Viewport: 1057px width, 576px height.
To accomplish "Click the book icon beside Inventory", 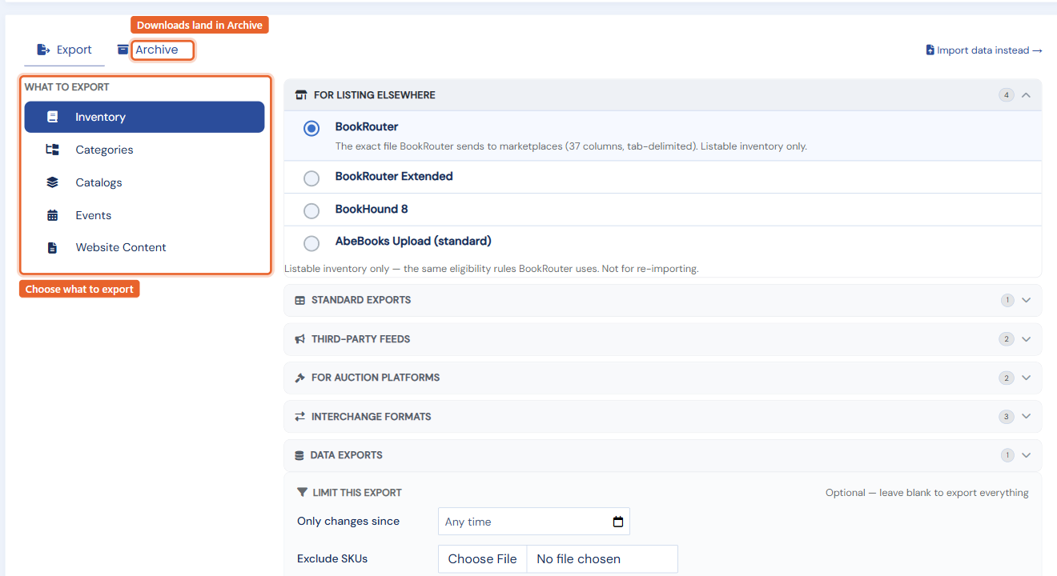I will point(53,117).
